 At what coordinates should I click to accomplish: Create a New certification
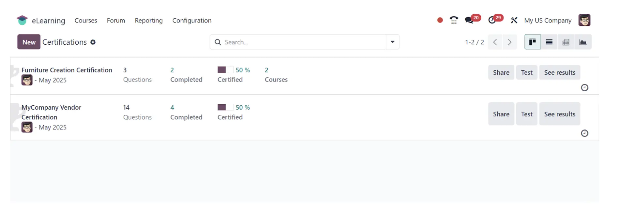[29, 42]
